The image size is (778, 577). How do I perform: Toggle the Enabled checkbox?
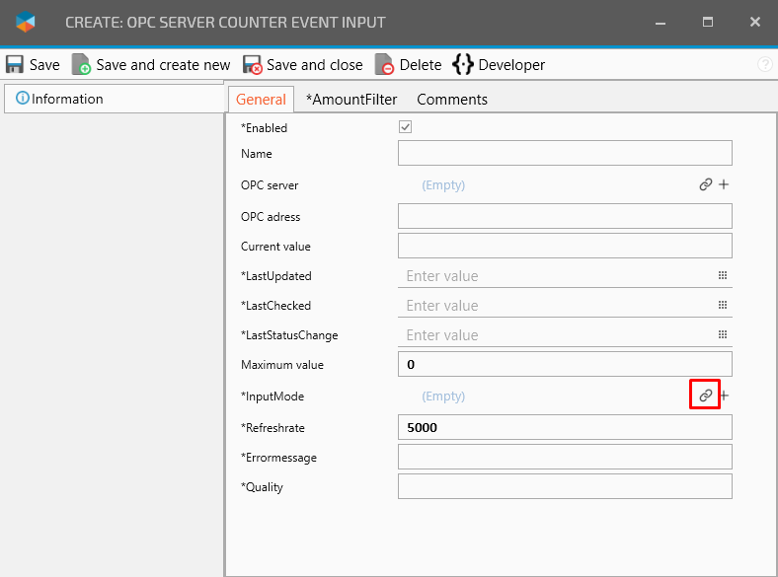tap(405, 127)
